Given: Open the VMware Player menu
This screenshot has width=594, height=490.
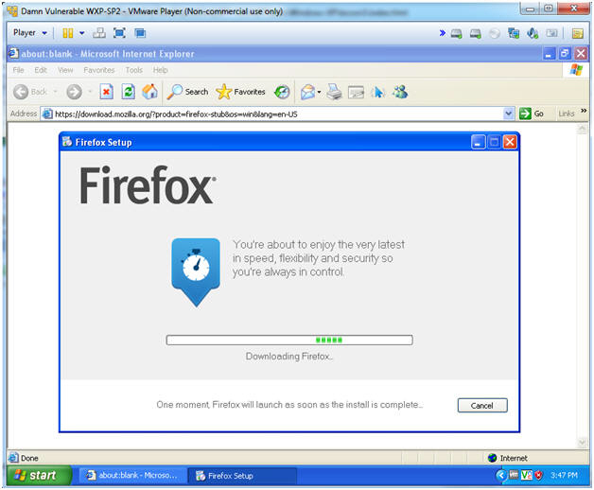Looking at the screenshot, I should [x=29, y=33].
